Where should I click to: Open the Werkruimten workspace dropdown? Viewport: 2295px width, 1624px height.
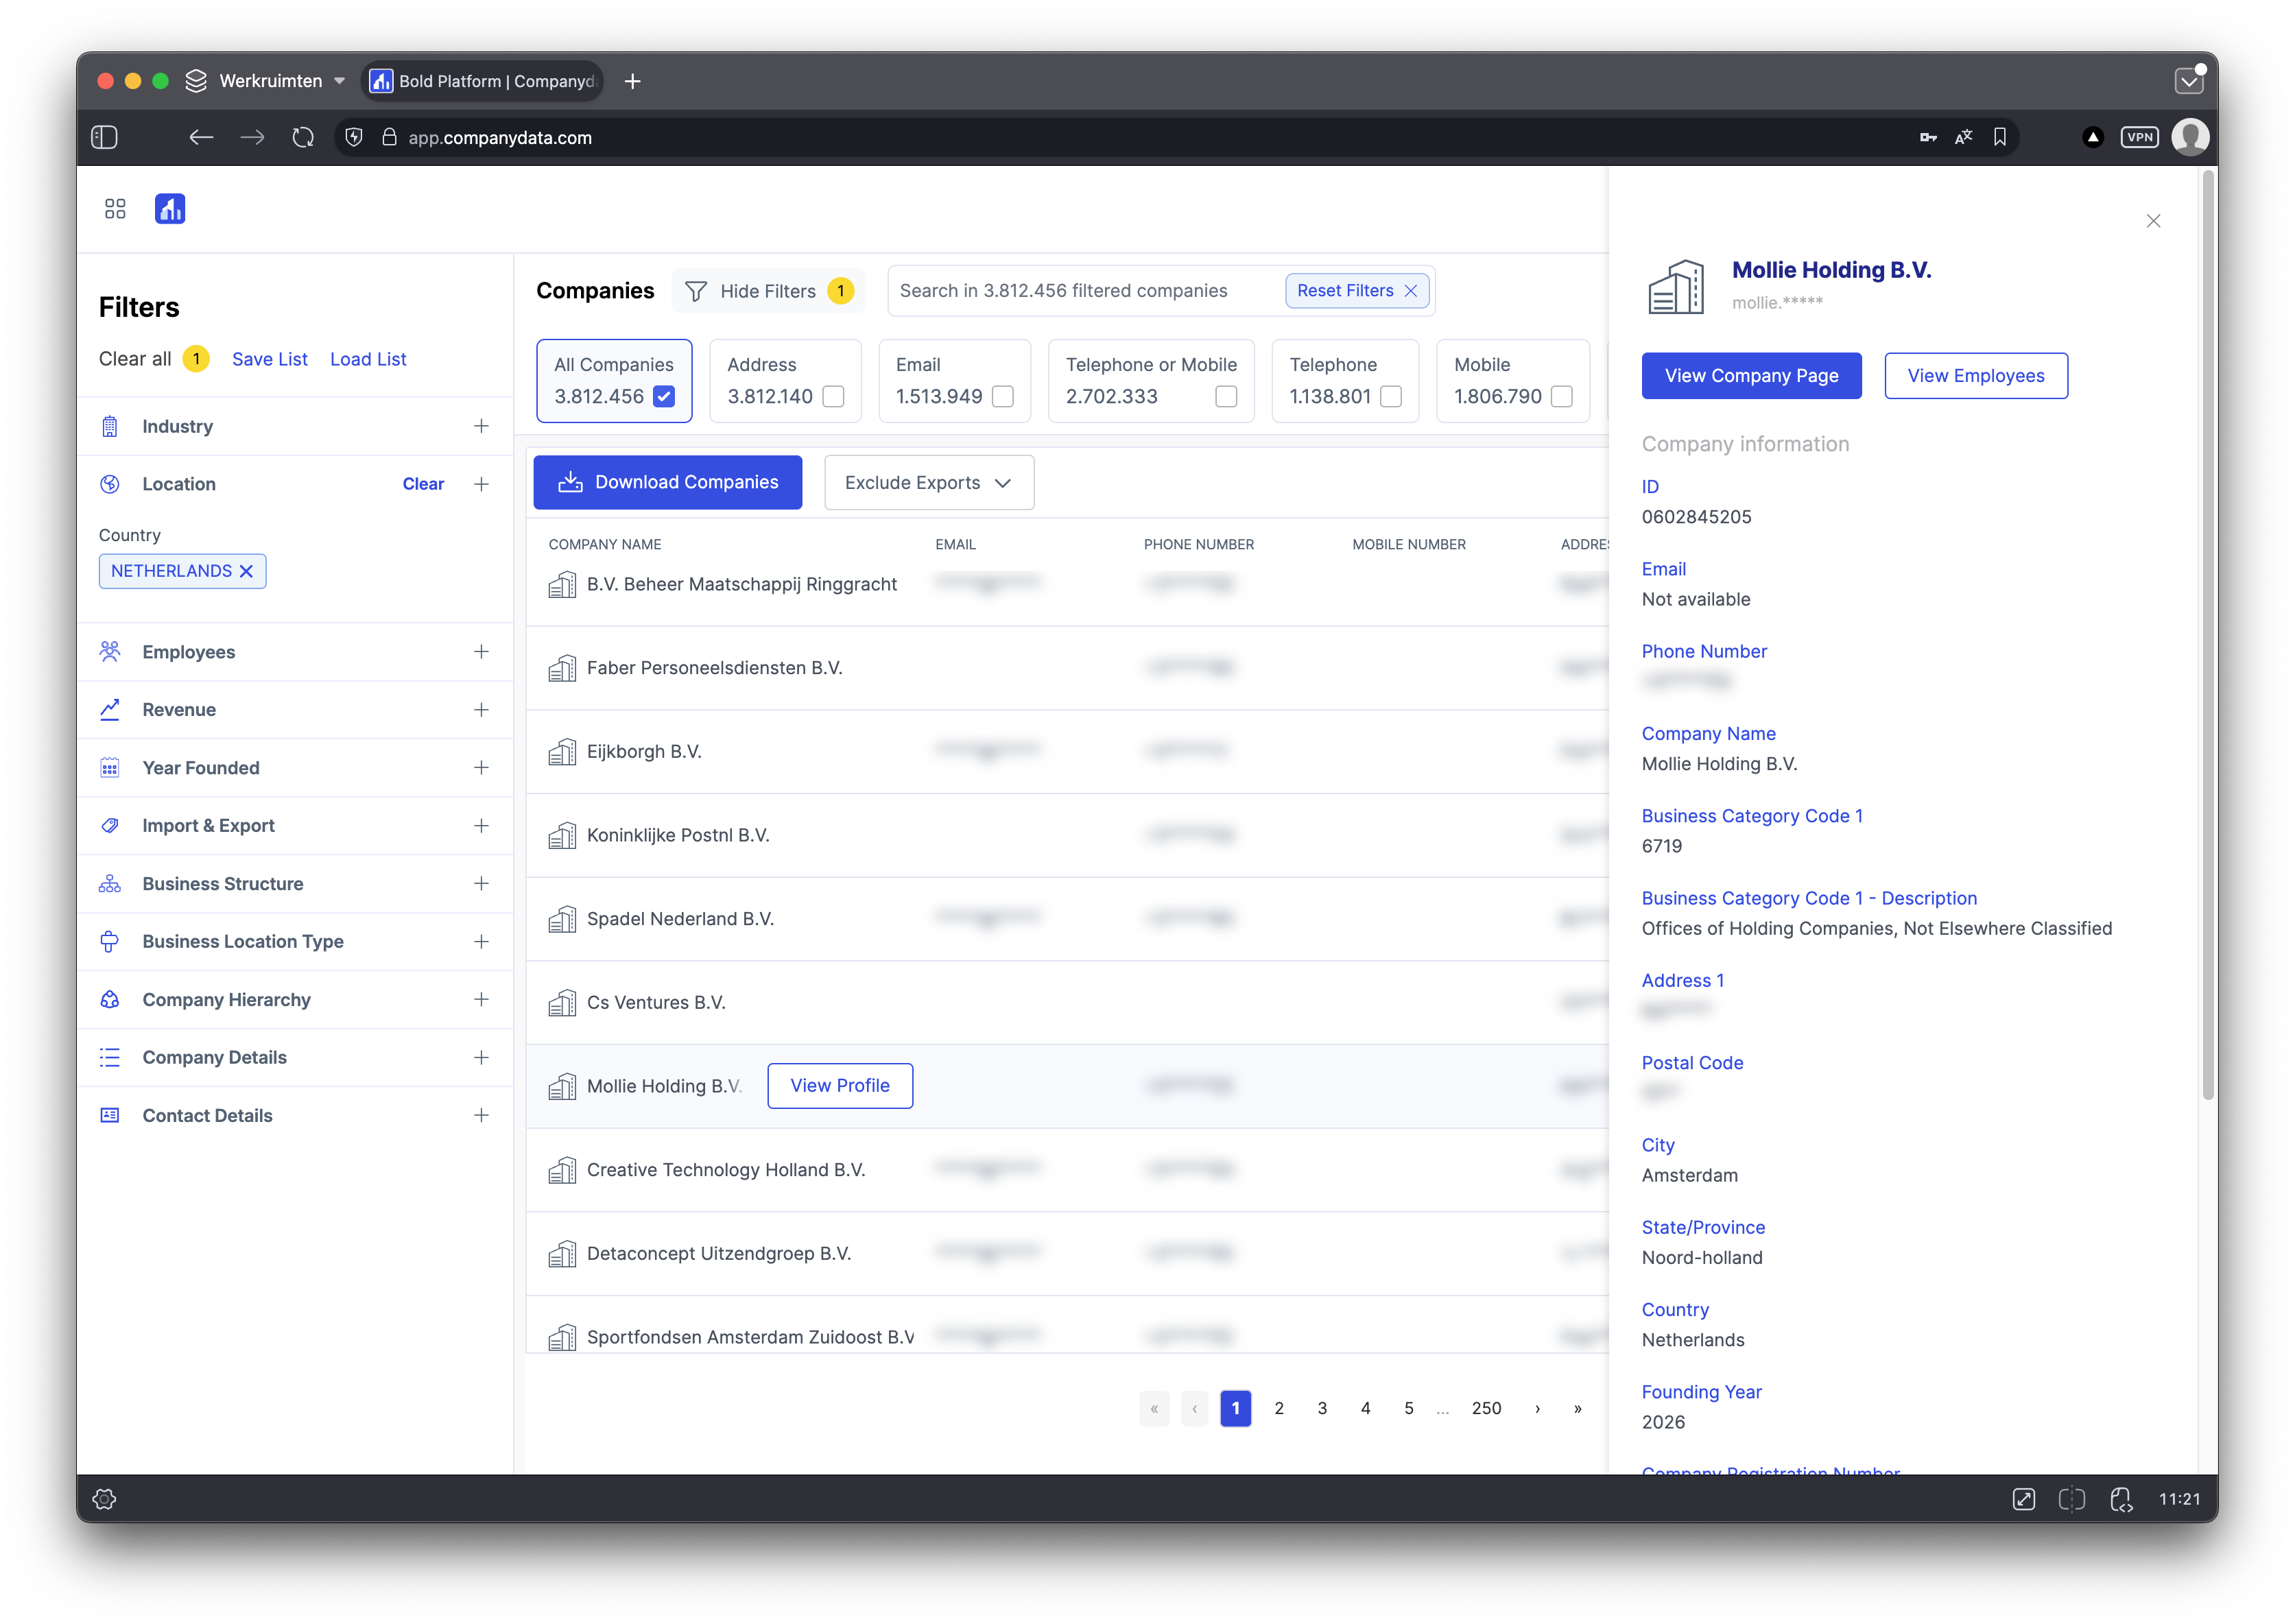click(266, 81)
